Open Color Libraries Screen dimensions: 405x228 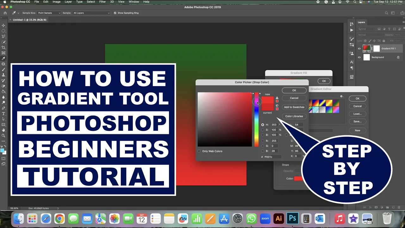click(294, 116)
